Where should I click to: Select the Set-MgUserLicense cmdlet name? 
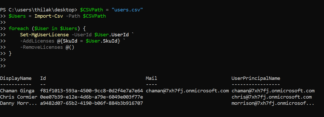(x=44, y=35)
